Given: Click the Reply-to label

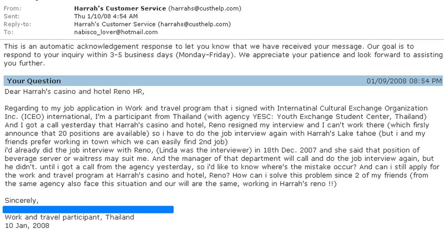Looking at the screenshot, I should click(x=17, y=24).
